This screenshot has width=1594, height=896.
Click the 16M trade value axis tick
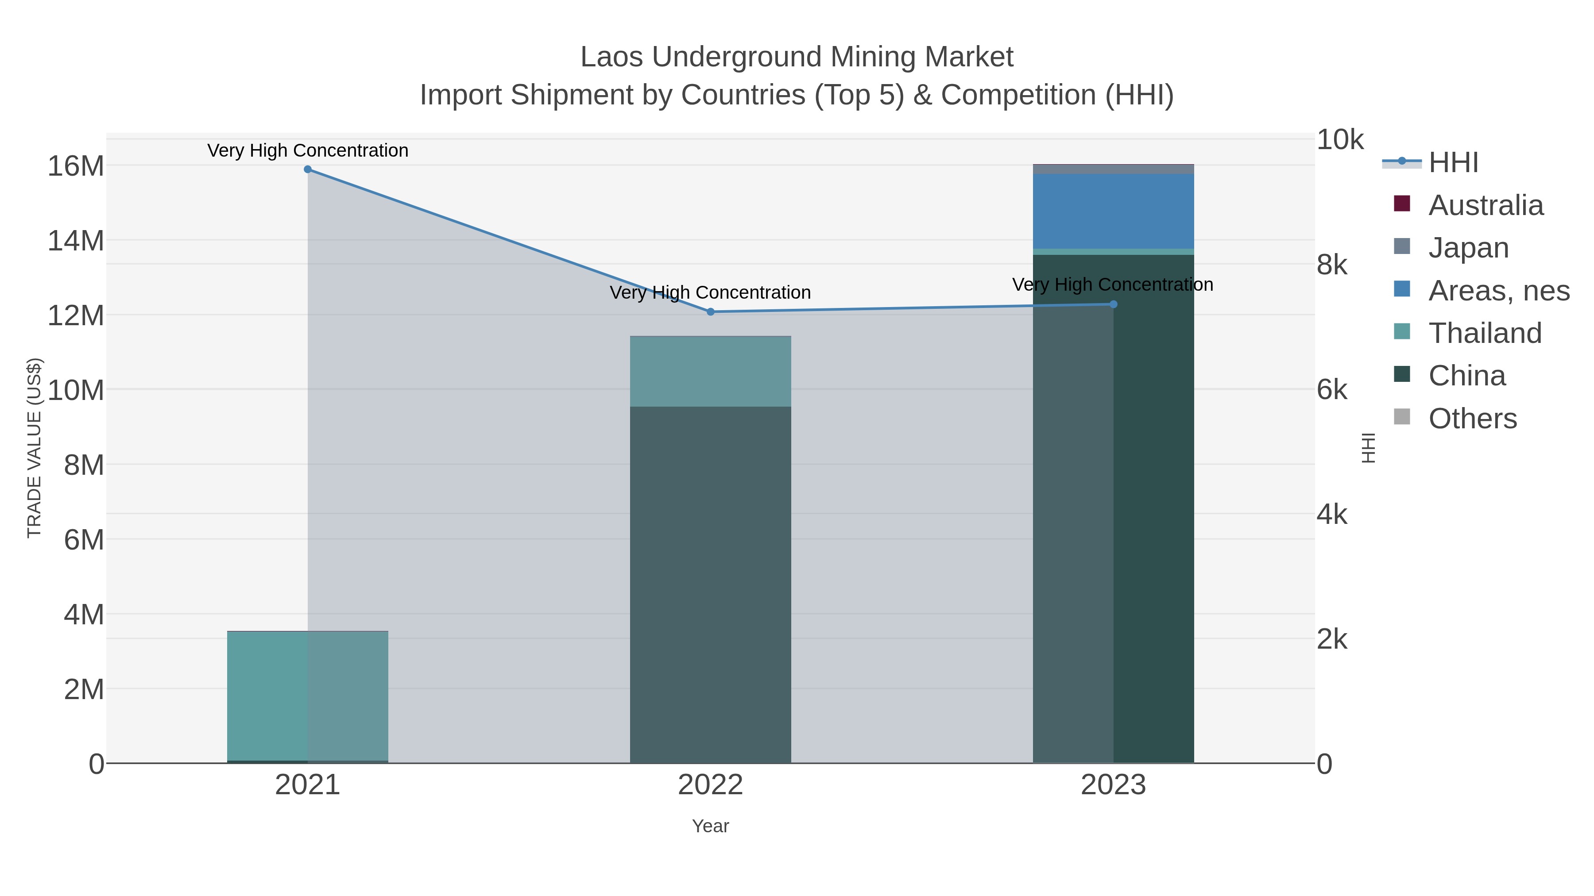click(x=75, y=166)
